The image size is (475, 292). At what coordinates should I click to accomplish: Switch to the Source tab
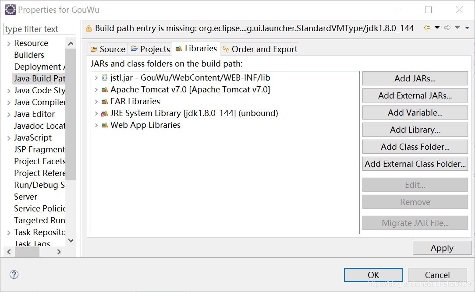(108, 49)
